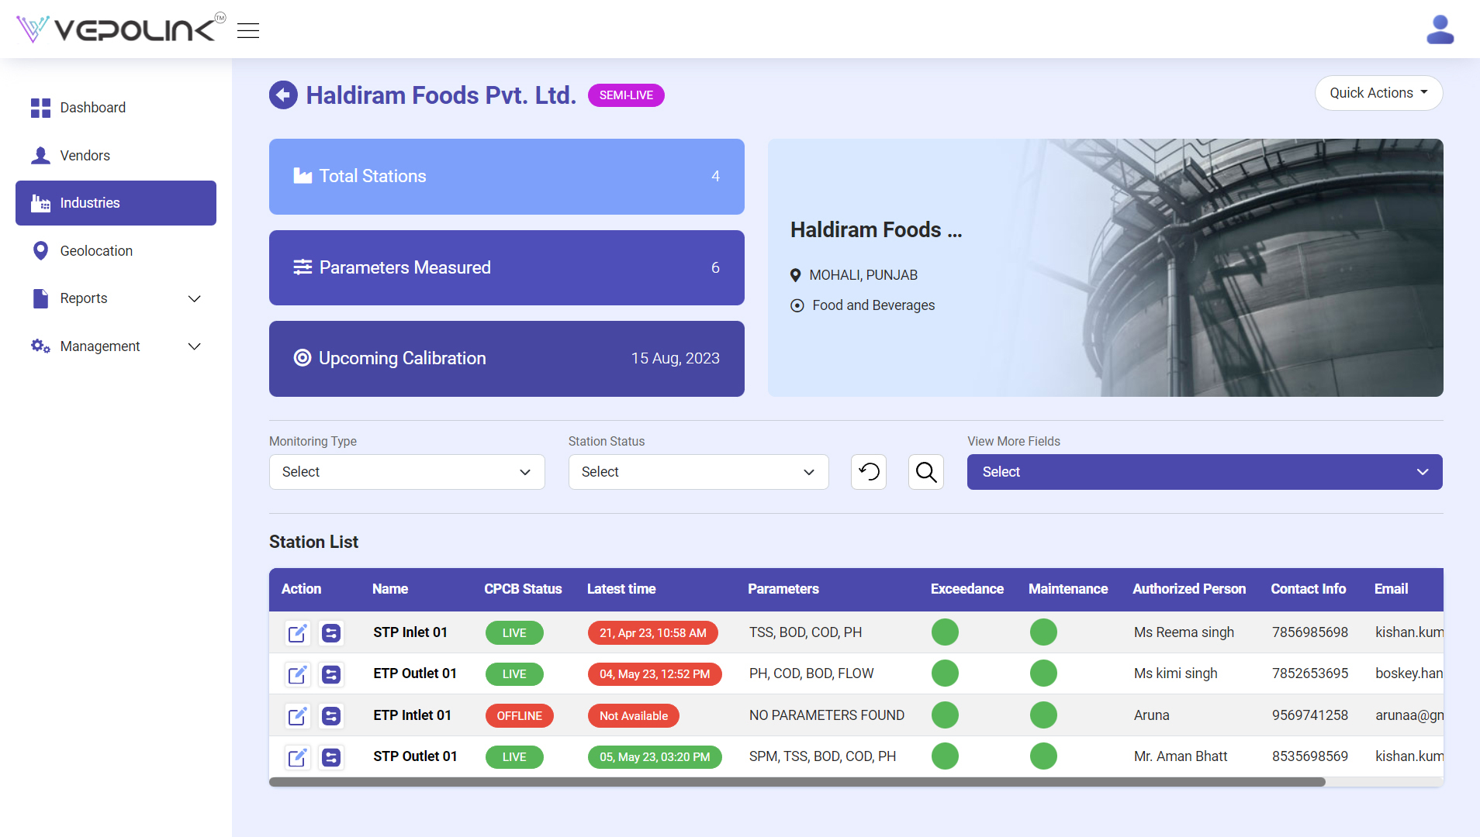Viewport: 1480px width, 837px height.
Task: Click the CPCB Status column header
Action: 523,589
